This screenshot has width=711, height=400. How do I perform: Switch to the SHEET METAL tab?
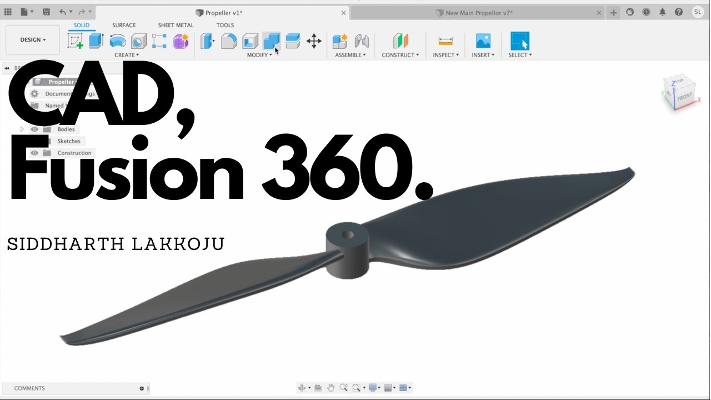coord(176,25)
